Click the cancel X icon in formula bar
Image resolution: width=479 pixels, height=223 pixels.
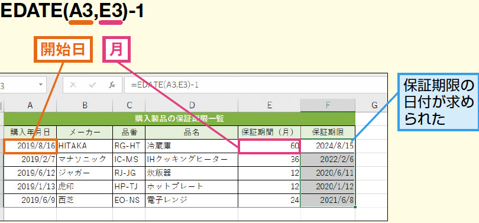73,85
